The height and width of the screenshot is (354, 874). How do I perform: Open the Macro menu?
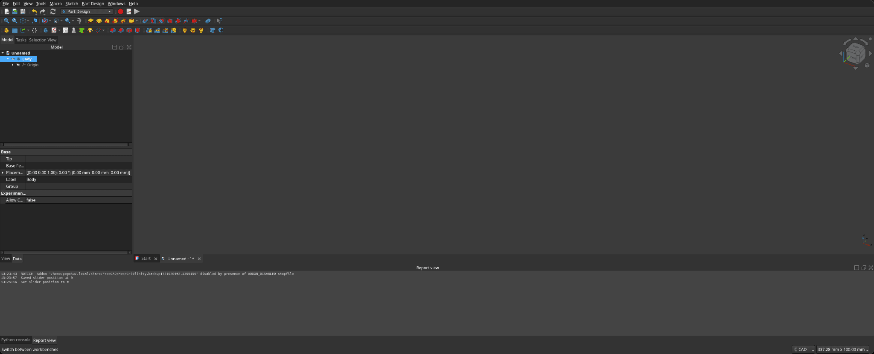(55, 3)
